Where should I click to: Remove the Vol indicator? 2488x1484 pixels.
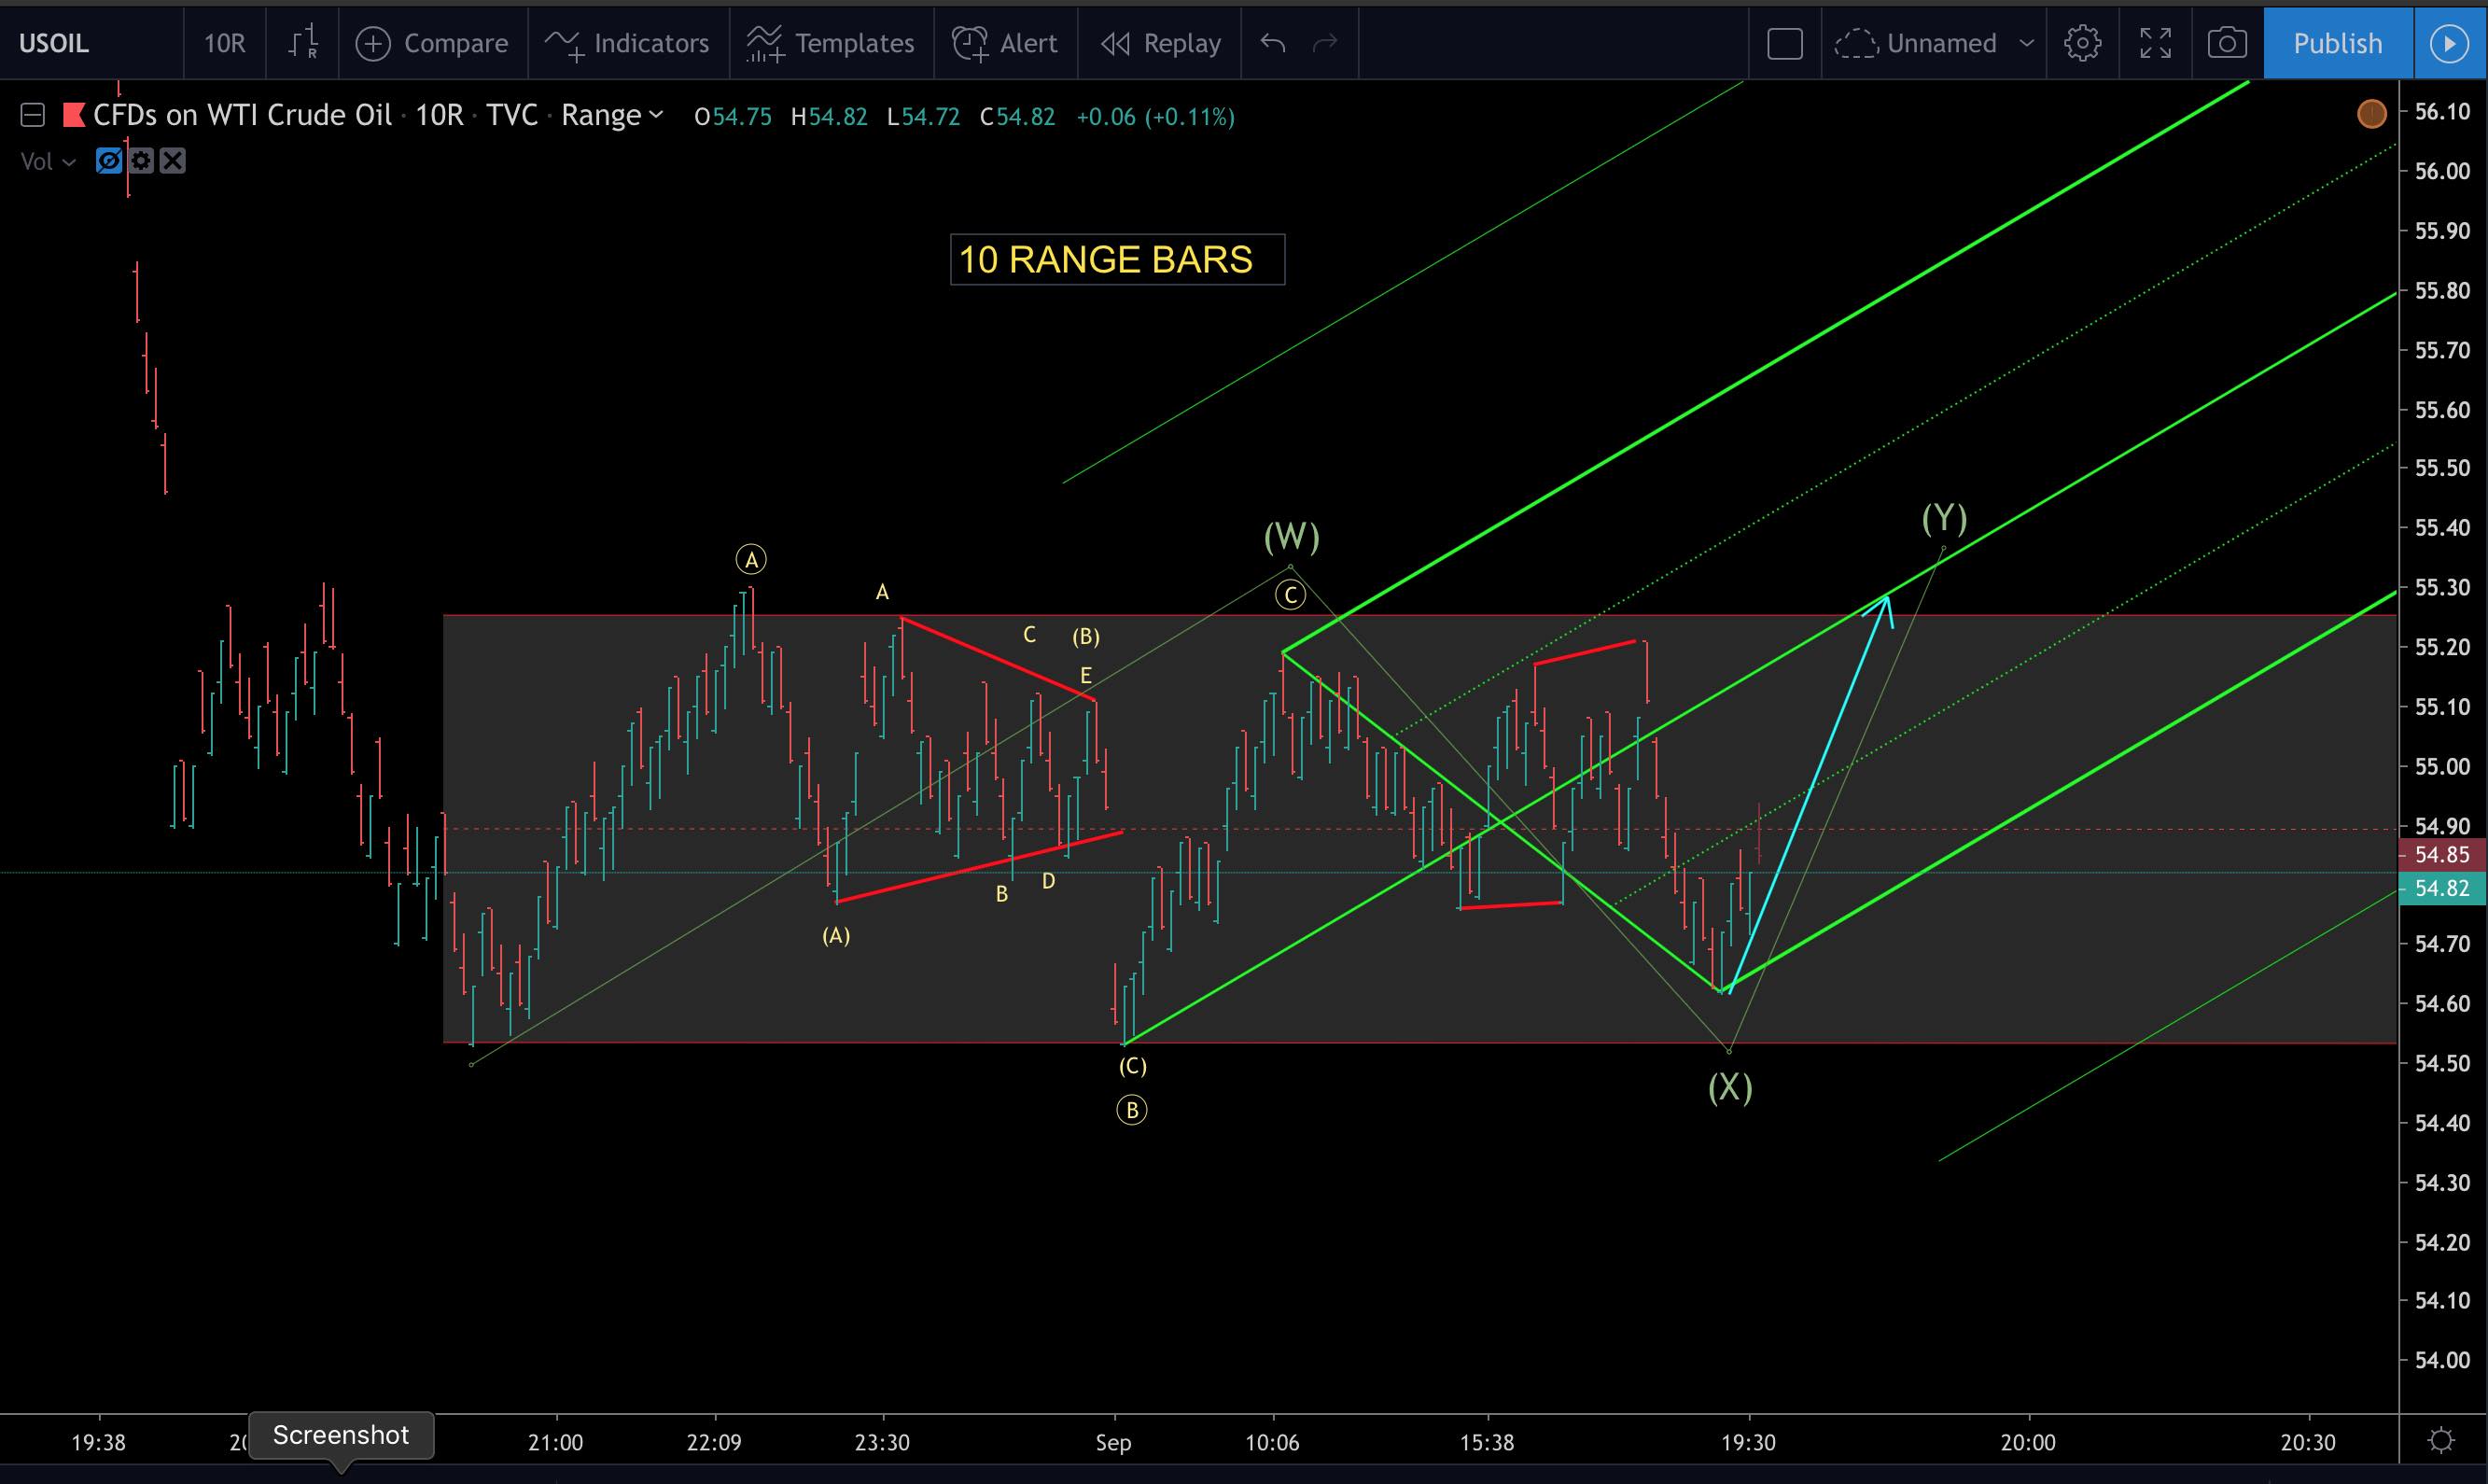coord(173,161)
